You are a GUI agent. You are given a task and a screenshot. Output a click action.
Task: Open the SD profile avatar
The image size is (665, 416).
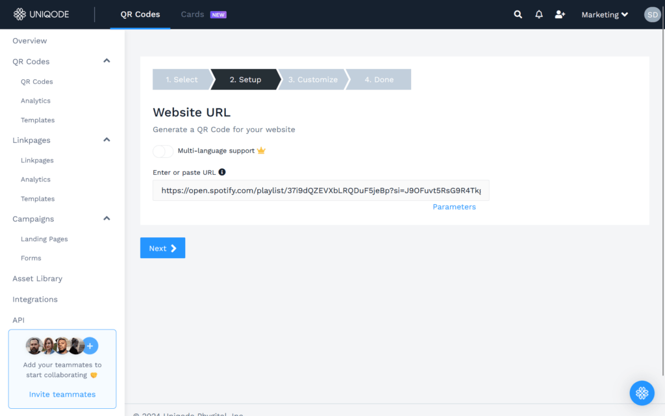click(x=652, y=14)
